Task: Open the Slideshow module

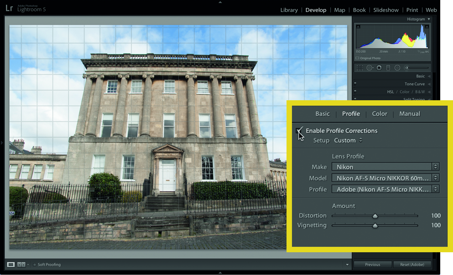Action: [386, 10]
